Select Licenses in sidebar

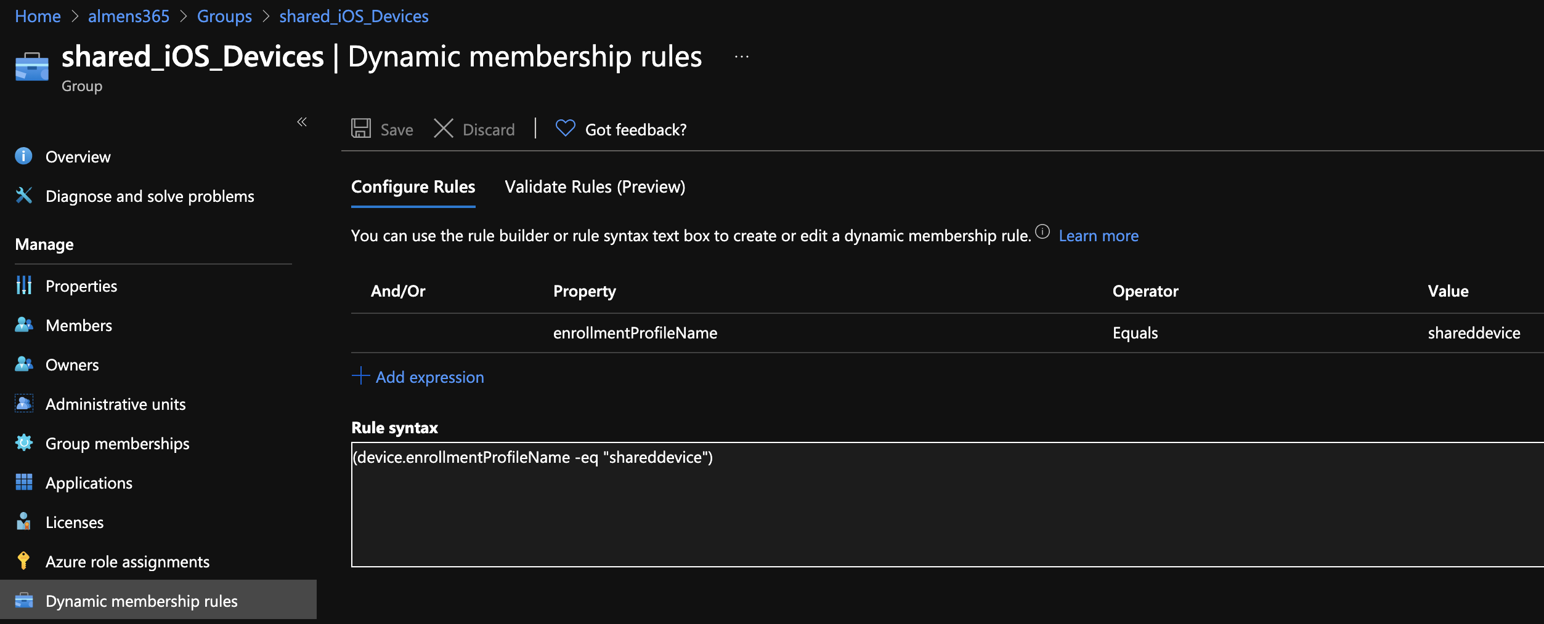point(74,522)
